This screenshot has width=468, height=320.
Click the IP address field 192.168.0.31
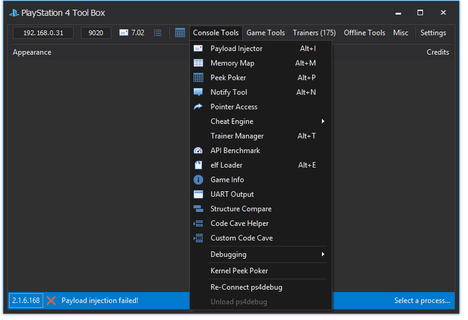[43, 33]
